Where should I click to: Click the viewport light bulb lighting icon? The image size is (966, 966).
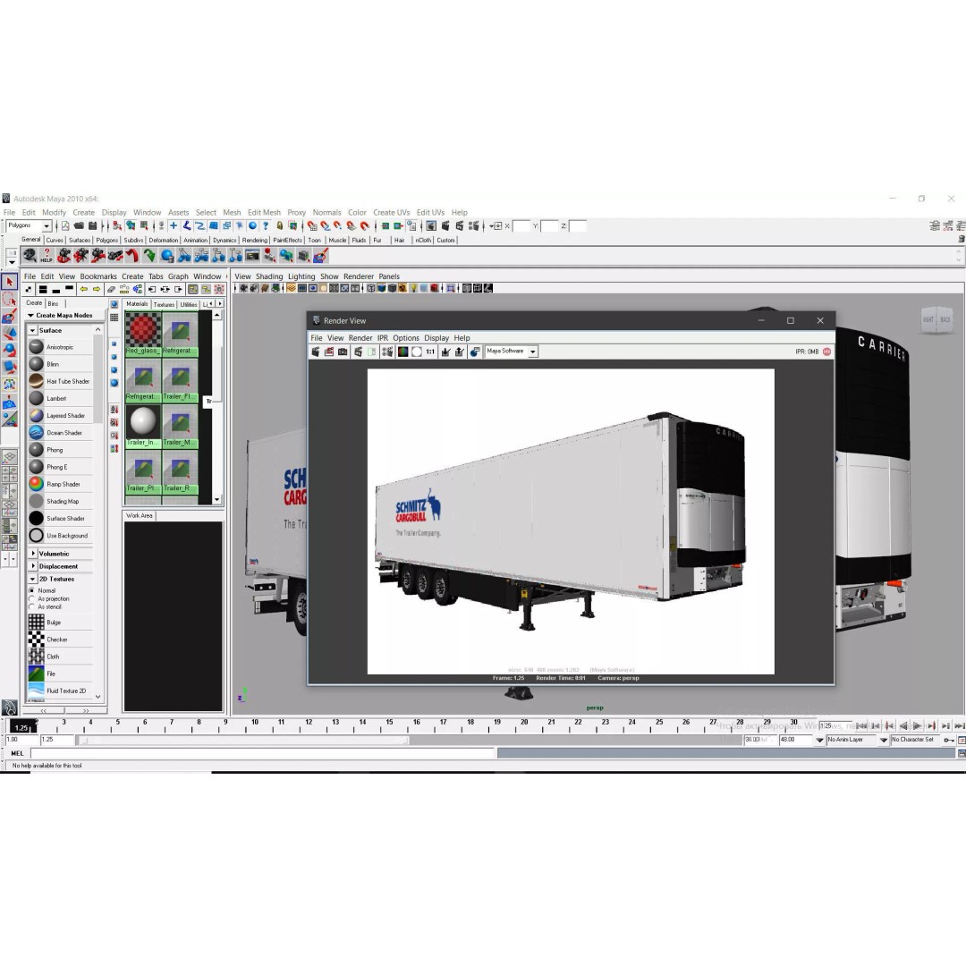(413, 288)
